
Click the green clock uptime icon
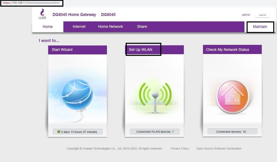pyautogui.click(x=59, y=132)
